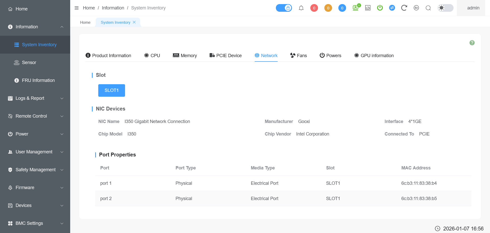Open the GPU information tab
490x233 pixels.
pos(374,56)
